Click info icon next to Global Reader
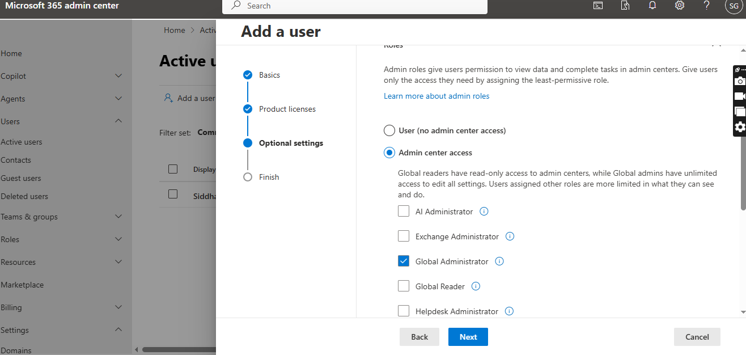 [x=476, y=286]
